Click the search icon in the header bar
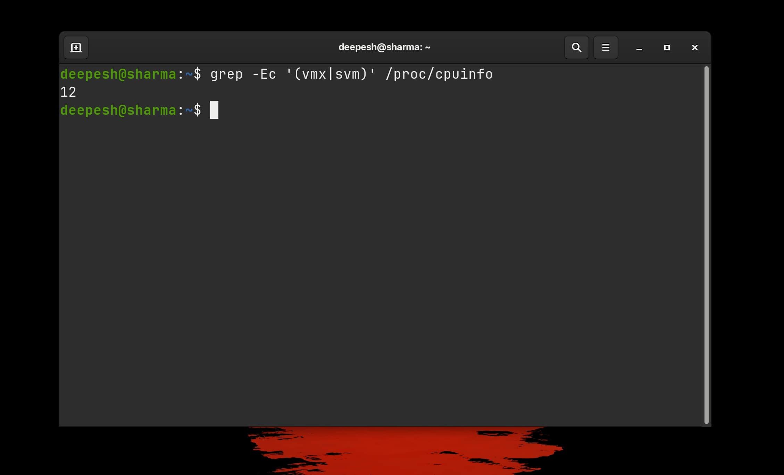 (x=576, y=47)
